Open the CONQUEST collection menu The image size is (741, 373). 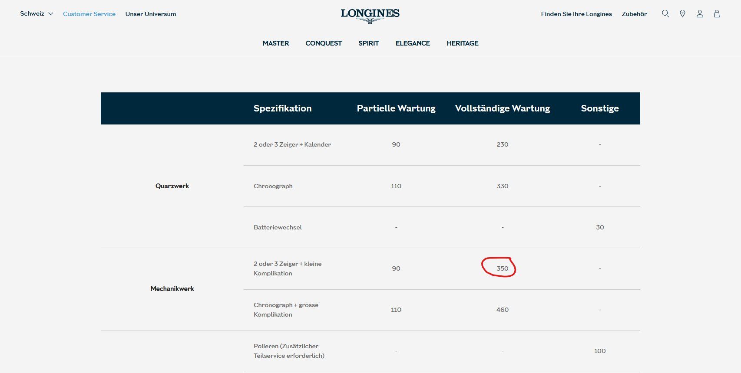click(324, 43)
